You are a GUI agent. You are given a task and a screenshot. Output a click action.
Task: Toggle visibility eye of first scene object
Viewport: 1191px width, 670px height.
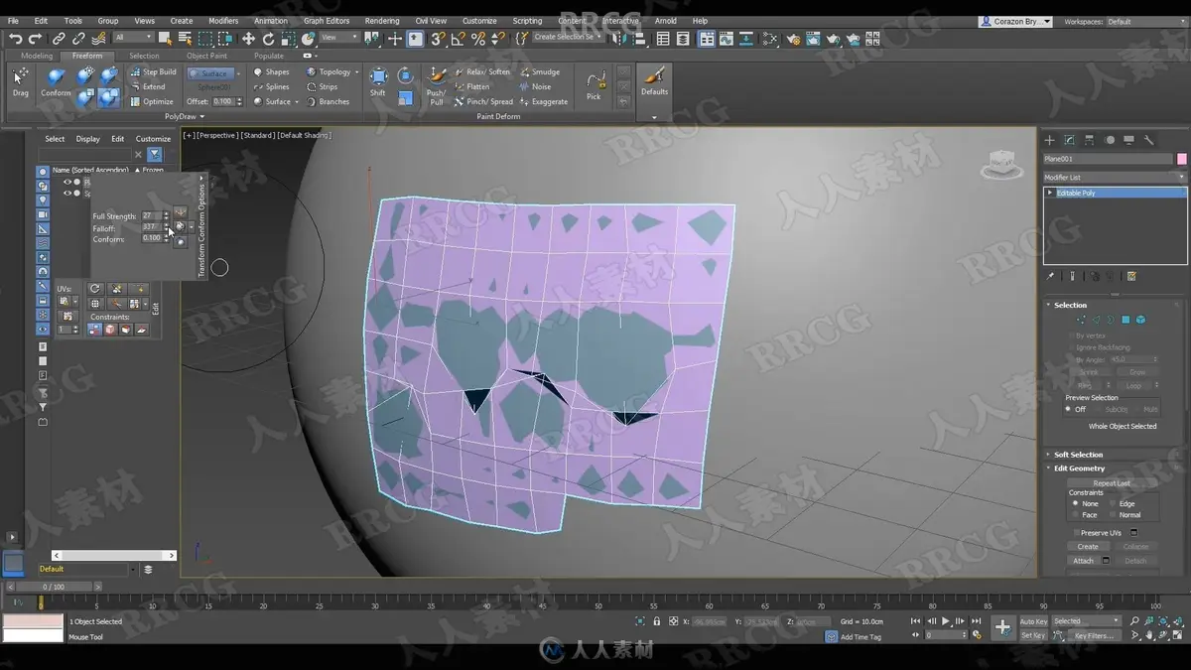pos(67,182)
